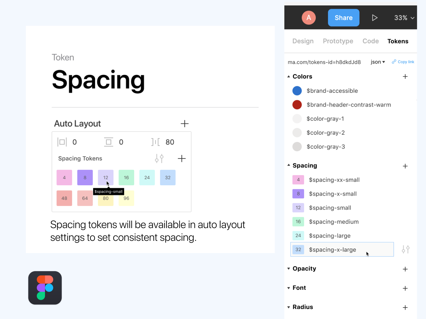Viewport: 426px width, 319px height.
Task: Add an Opacity token via plus icon
Action: pos(405,269)
